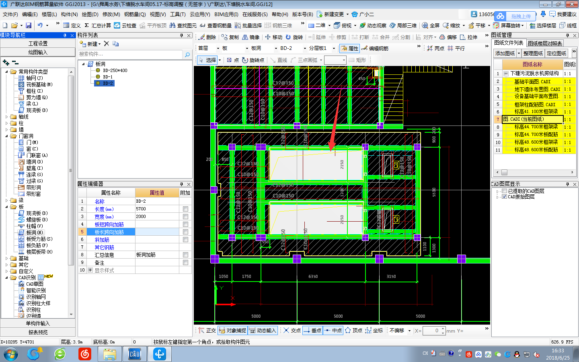Viewport: 579px width, 362px height.
Task: Click the 单构件输入 button
Action: tap(38, 323)
